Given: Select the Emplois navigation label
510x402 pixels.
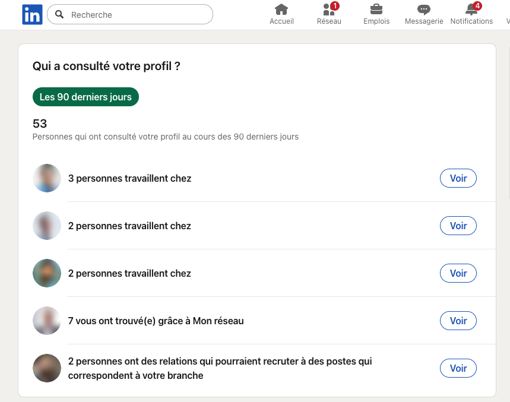Looking at the screenshot, I should click(x=376, y=21).
